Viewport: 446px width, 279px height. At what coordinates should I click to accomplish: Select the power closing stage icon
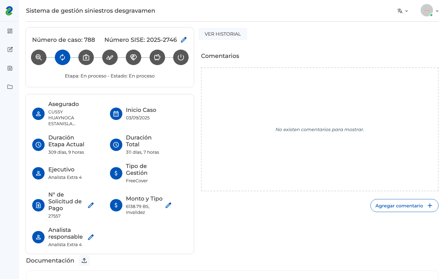point(181,57)
